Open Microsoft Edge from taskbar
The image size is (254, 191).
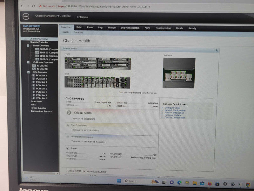[179, 182]
